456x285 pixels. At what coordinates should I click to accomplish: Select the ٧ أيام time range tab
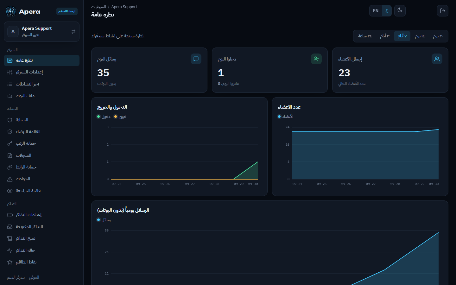(x=402, y=36)
